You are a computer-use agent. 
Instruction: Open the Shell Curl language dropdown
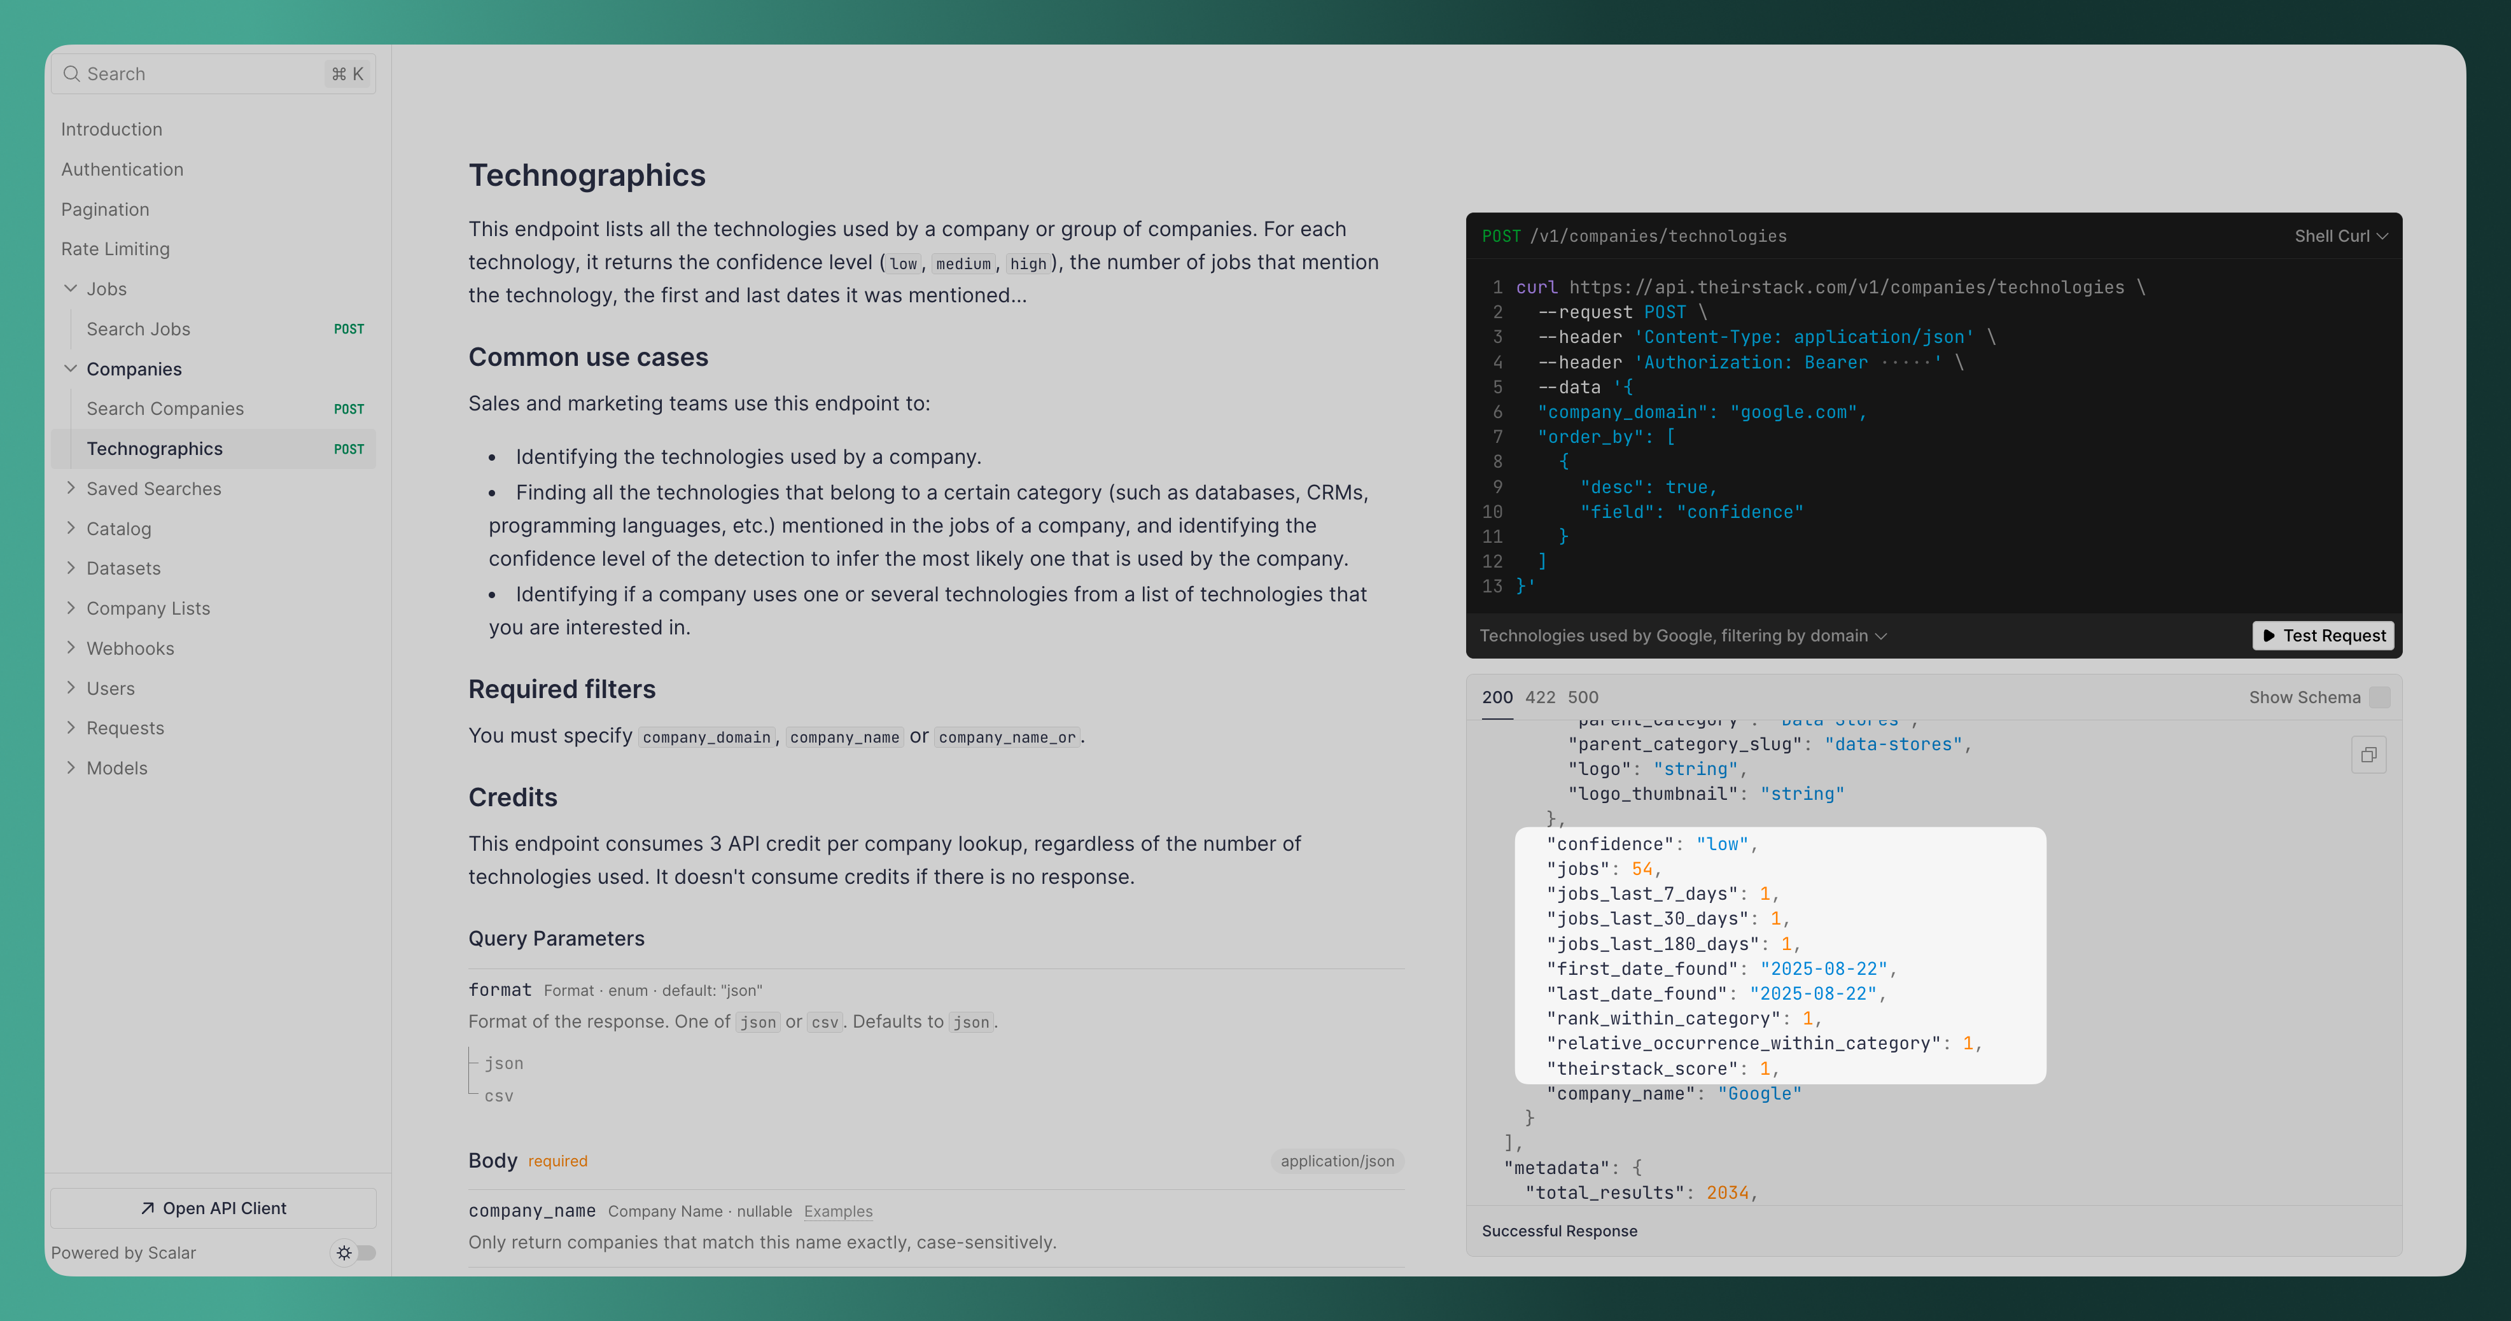click(2339, 235)
